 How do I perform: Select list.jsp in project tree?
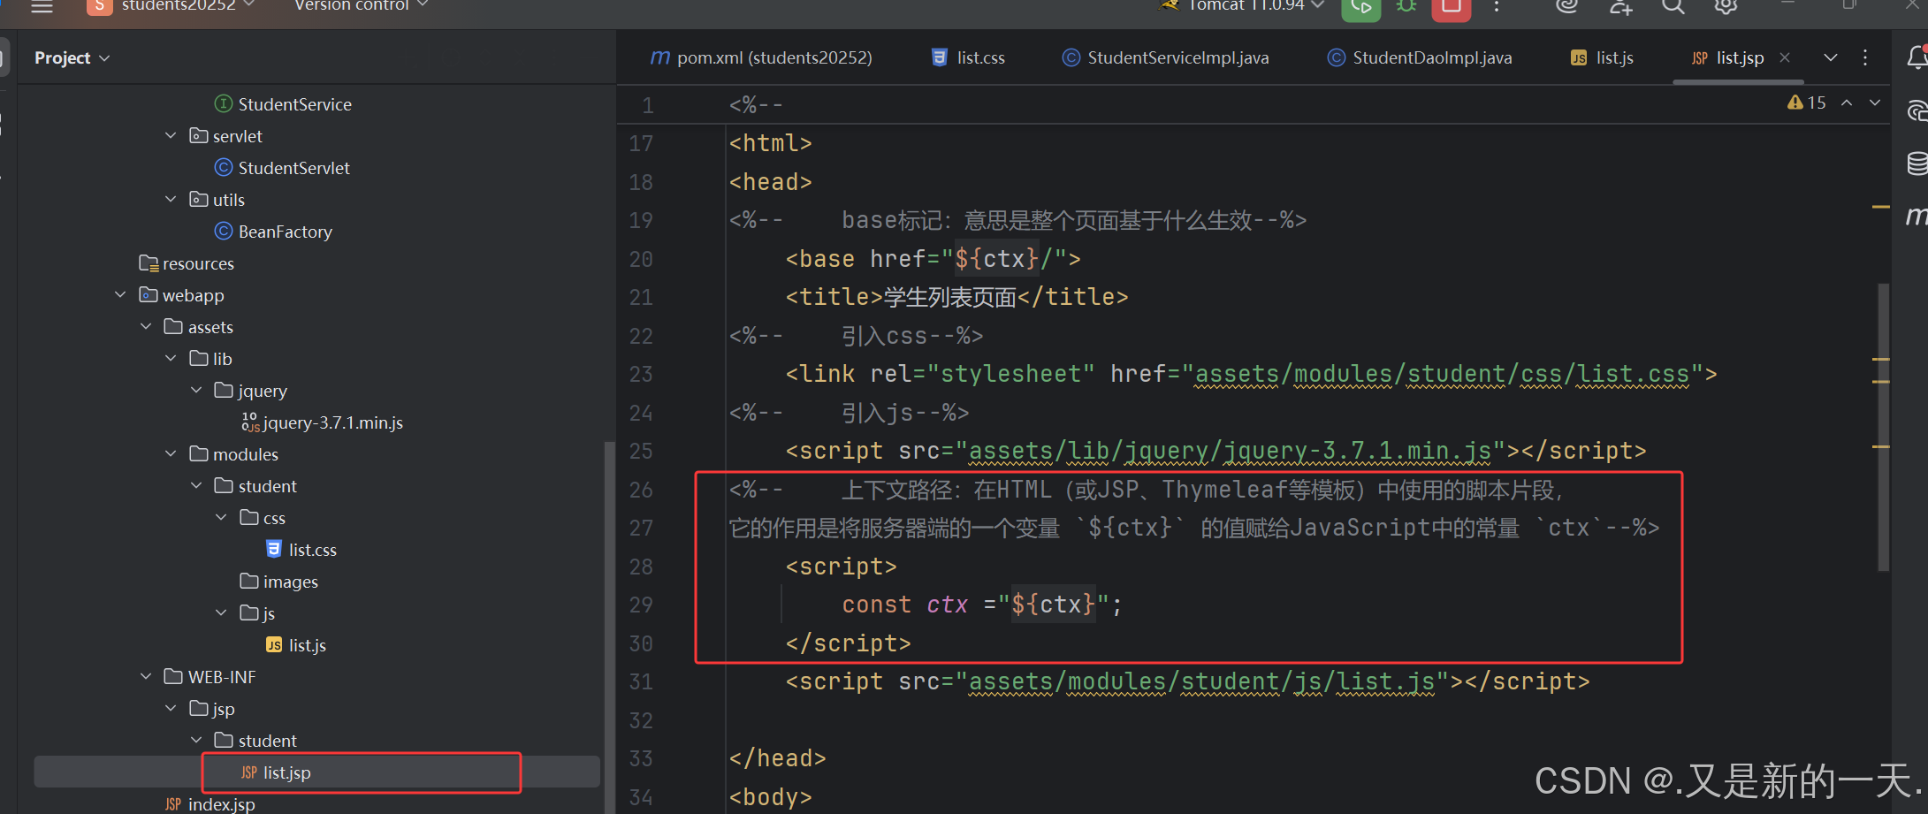(x=316, y=772)
